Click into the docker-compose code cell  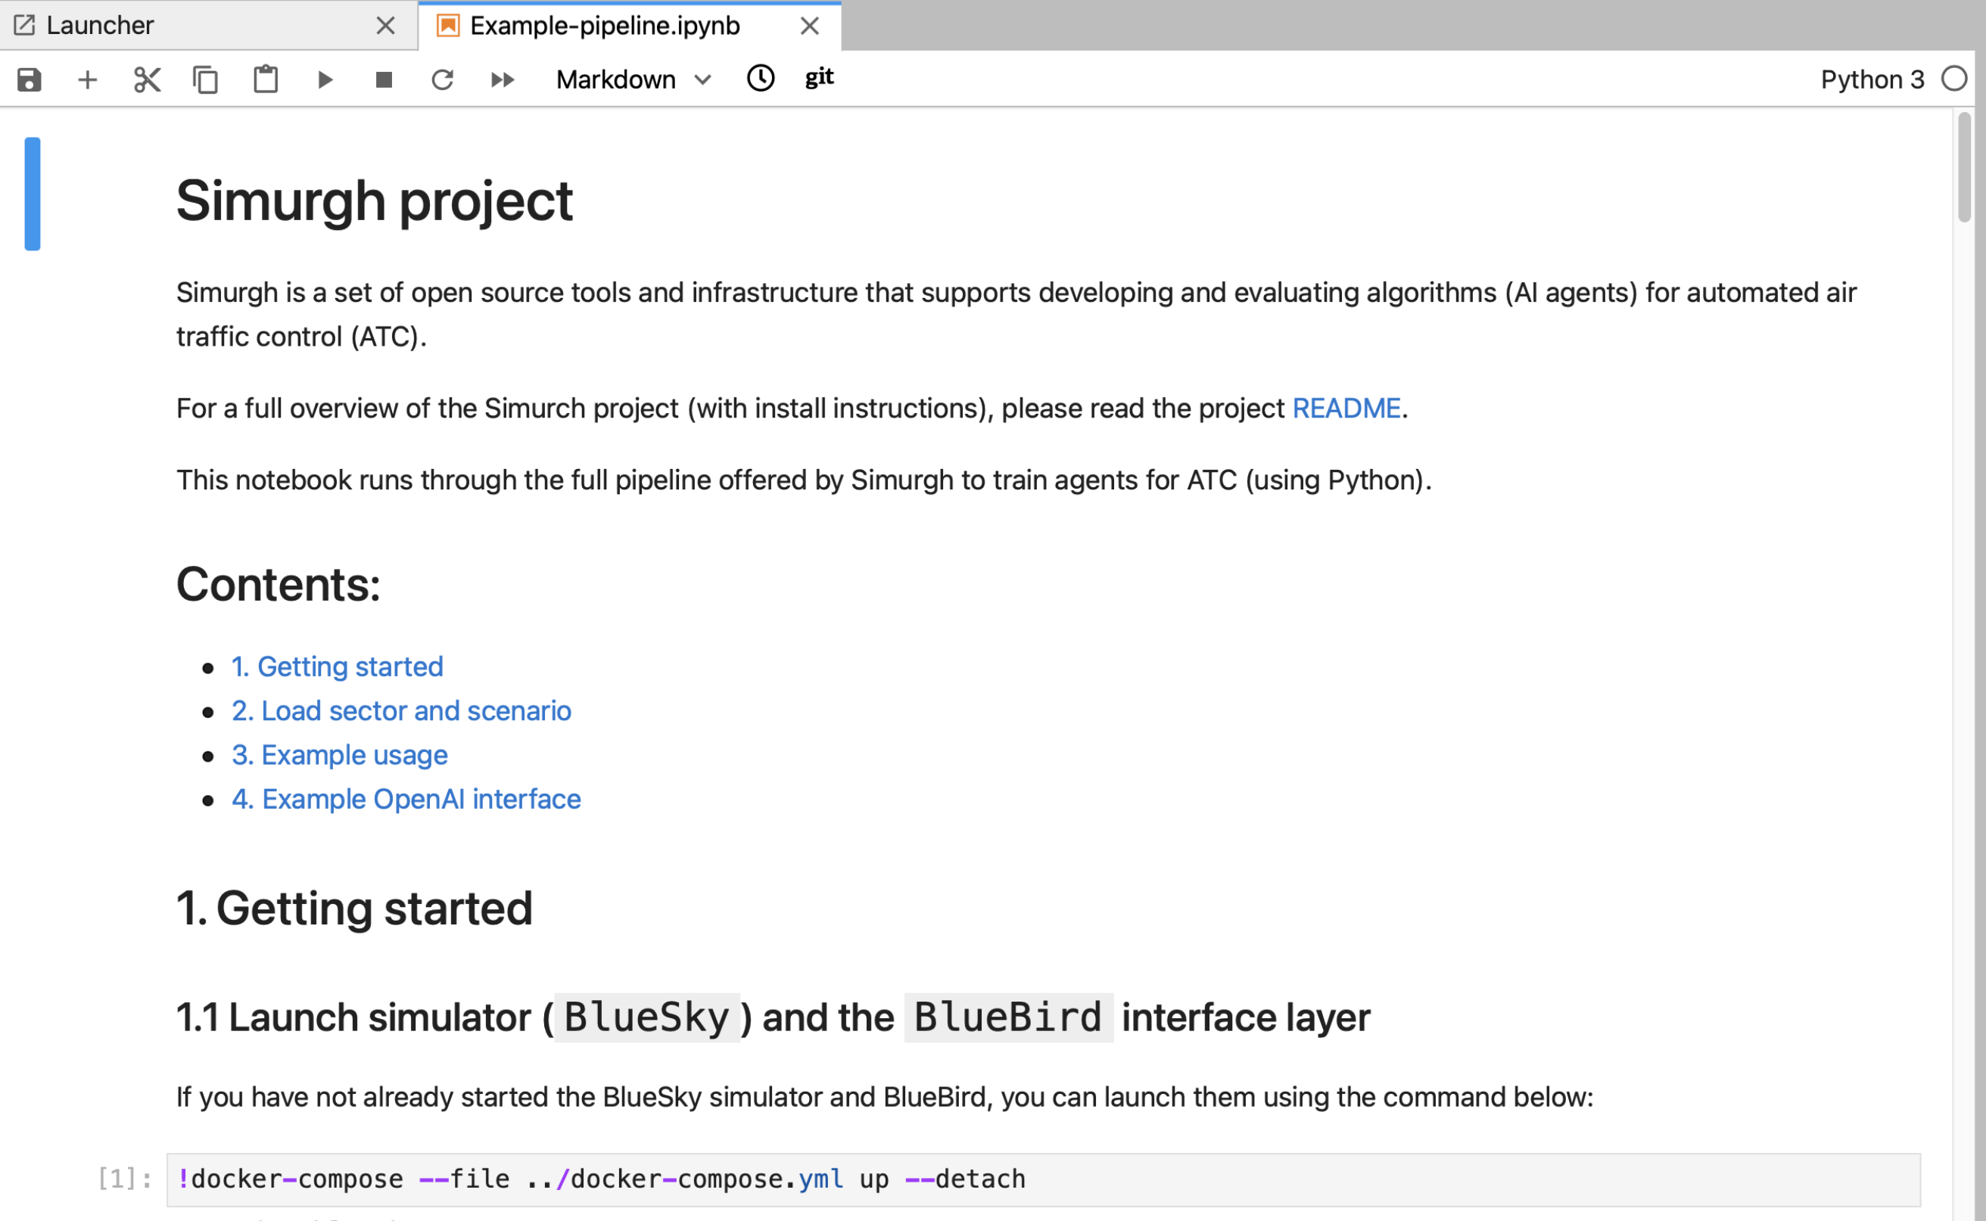click(x=1043, y=1179)
